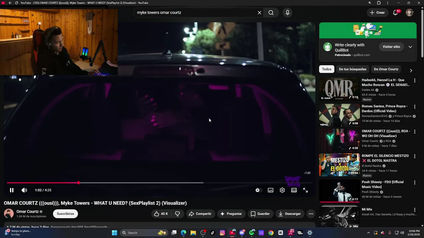Toggle autoplay switch in the player

click(x=258, y=190)
